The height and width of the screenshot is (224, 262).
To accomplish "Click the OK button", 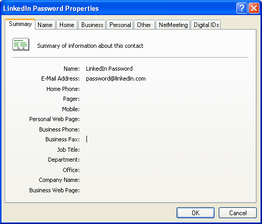I will click(195, 213).
